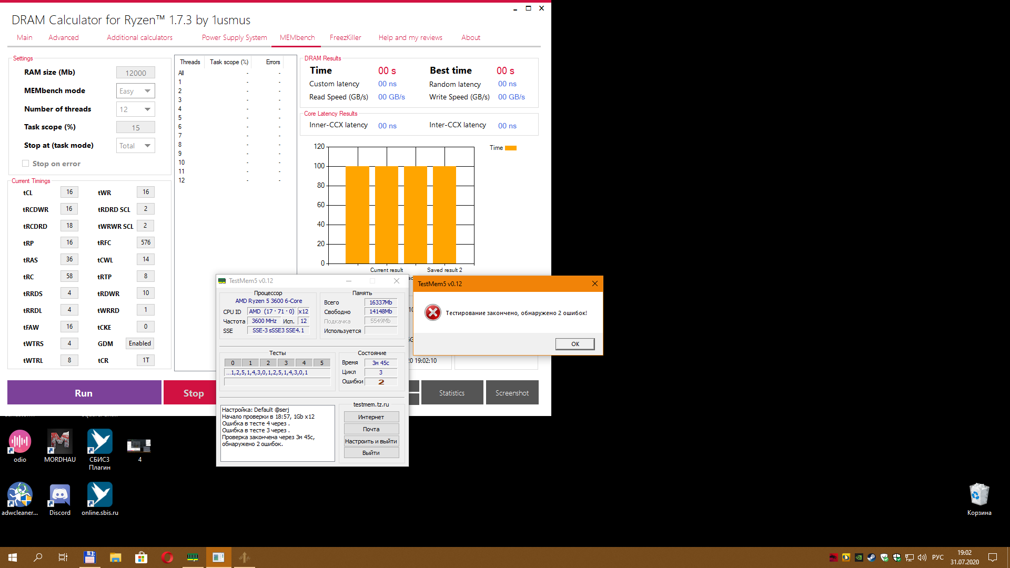Click the Microsoft Store taskbar icon

pos(141,557)
